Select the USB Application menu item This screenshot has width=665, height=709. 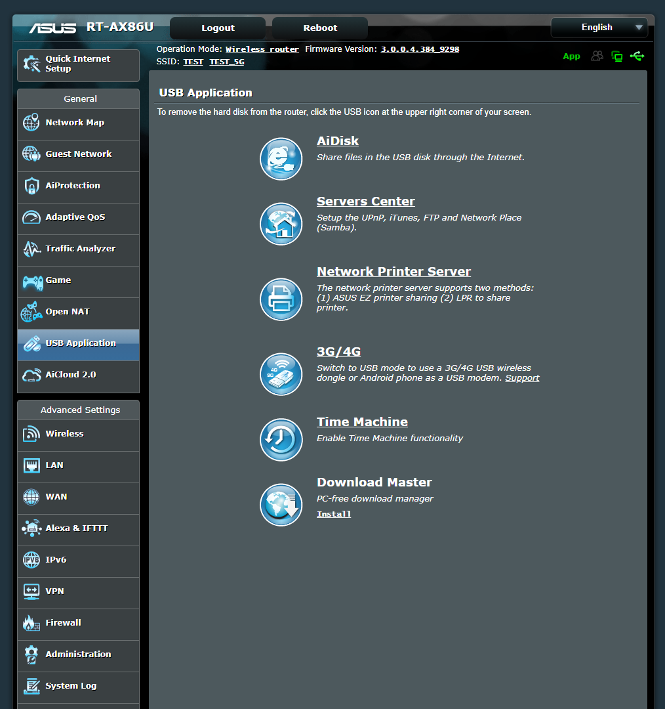coord(78,345)
